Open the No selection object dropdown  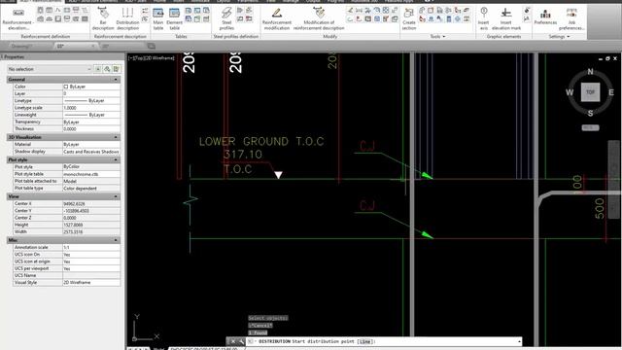[50, 69]
